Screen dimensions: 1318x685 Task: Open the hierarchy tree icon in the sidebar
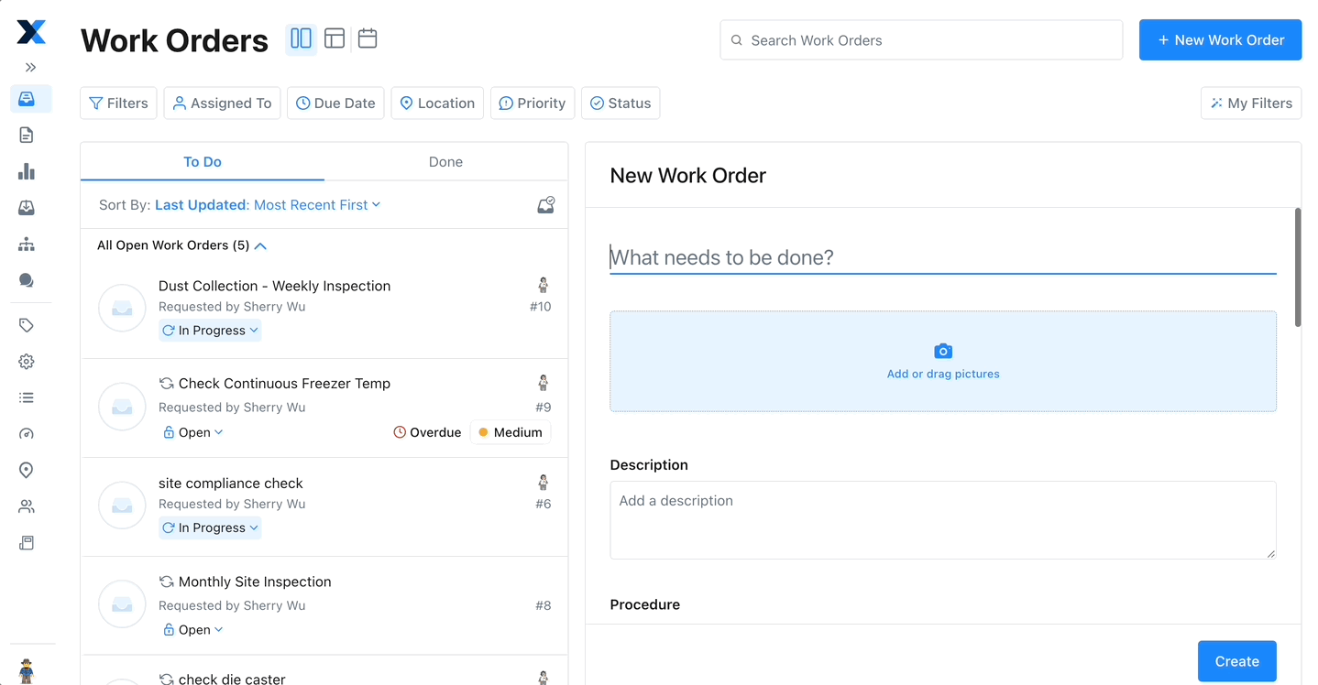(x=27, y=245)
